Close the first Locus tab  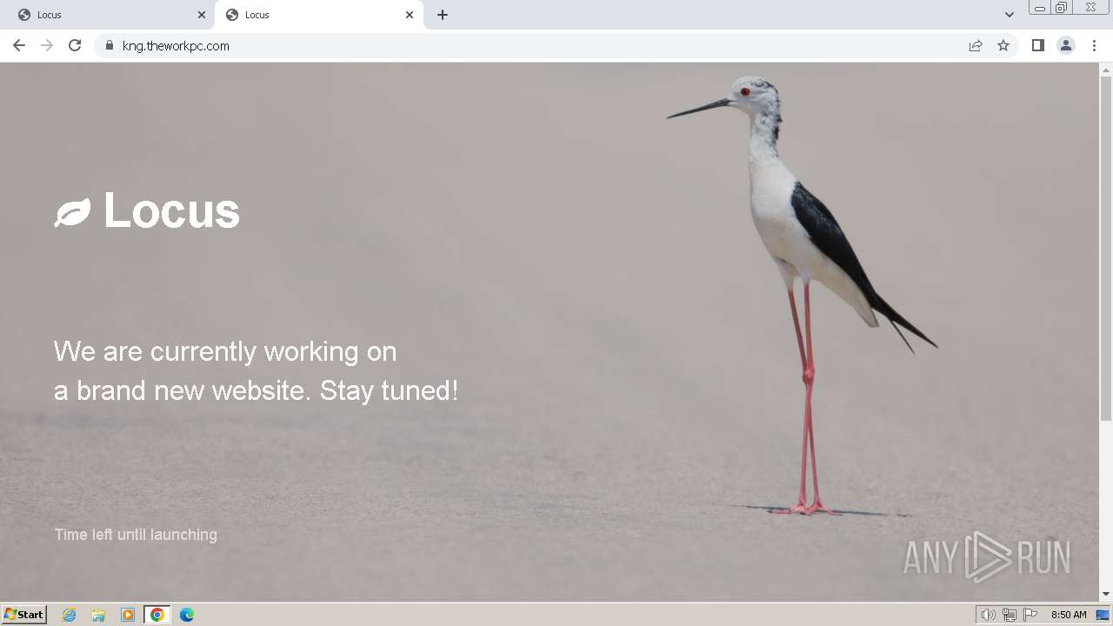(202, 15)
